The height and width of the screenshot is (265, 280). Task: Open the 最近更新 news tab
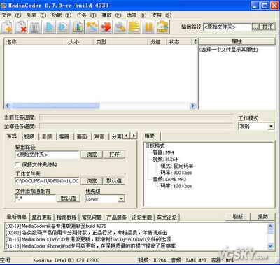click(x=41, y=217)
